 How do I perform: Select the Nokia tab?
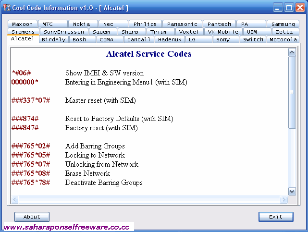click(x=83, y=24)
